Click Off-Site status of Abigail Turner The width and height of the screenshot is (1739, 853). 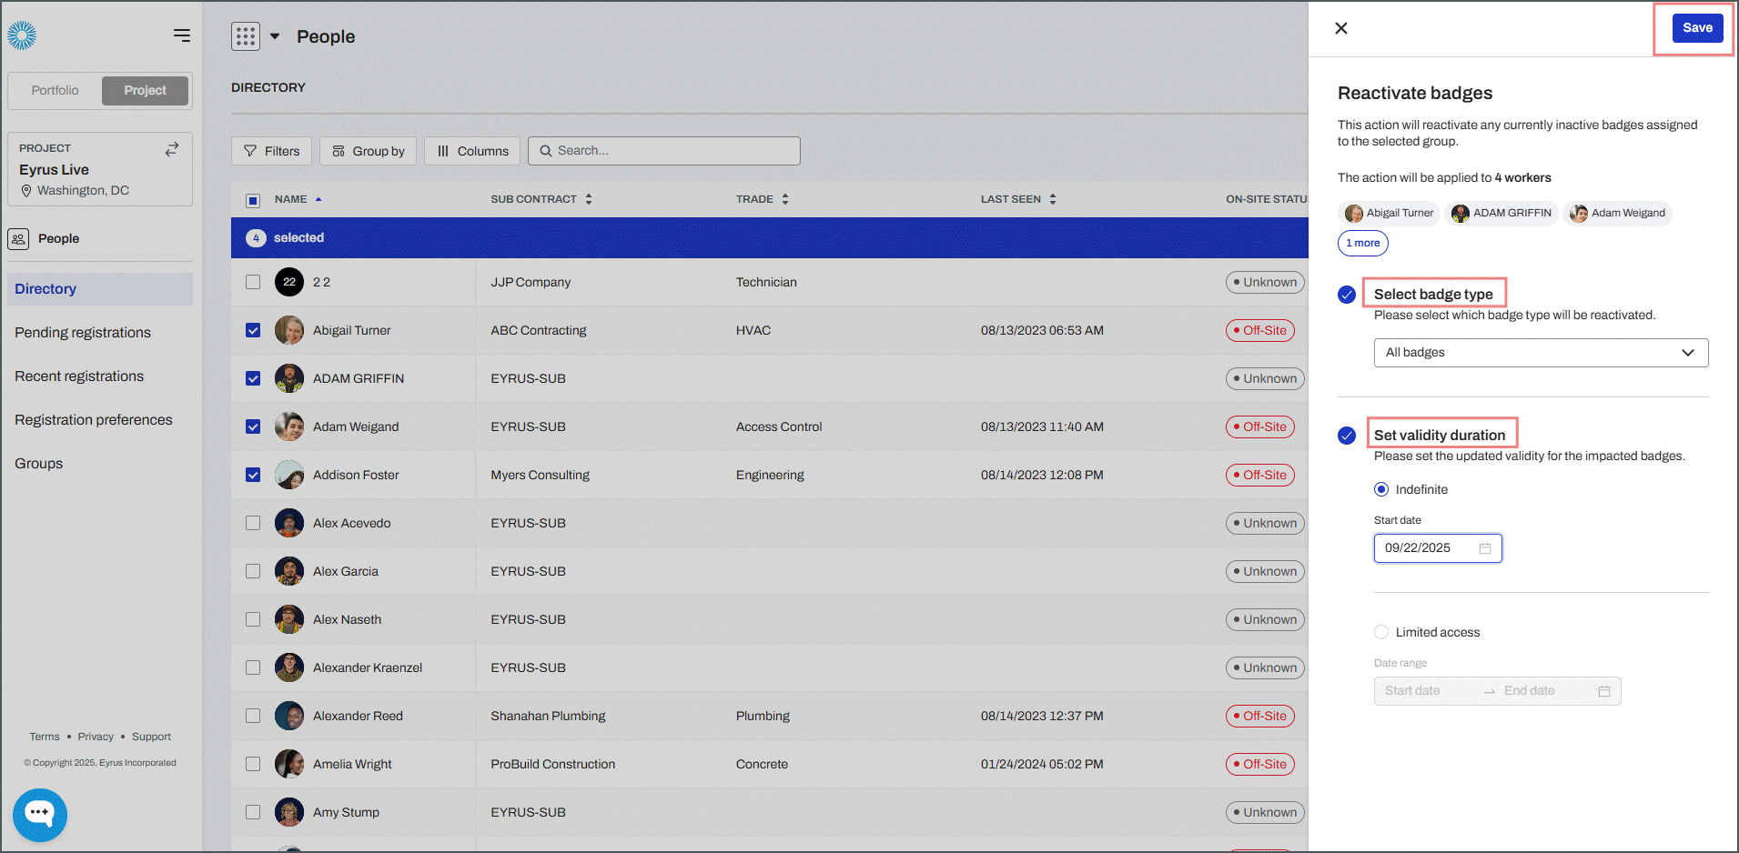pyautogui.click(x=1260, y=330)
